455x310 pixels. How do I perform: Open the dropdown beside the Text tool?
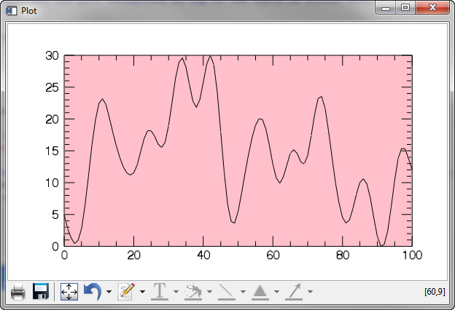pyautogui.click(x=176, y=293)
